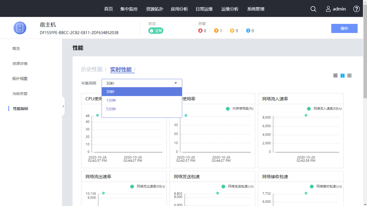This screenshot has width=367, height=206.
Task: Choose 5分钟 collection period option
Action: (111, 109)
